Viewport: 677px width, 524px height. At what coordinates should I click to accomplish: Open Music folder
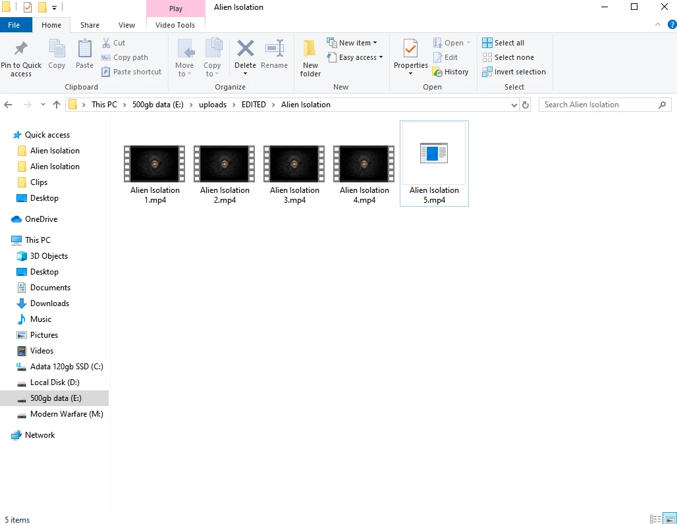tap(34, 319)
